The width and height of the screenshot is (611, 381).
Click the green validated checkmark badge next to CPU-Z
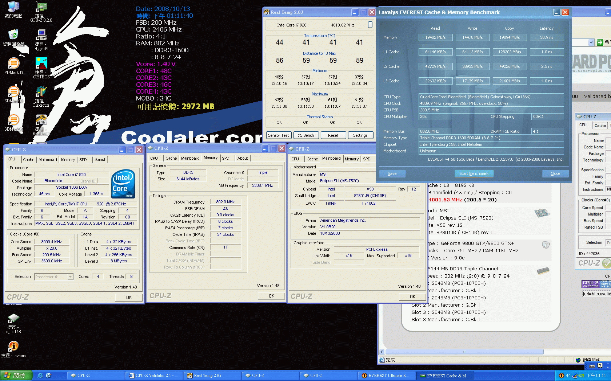[x=606, y=263]
